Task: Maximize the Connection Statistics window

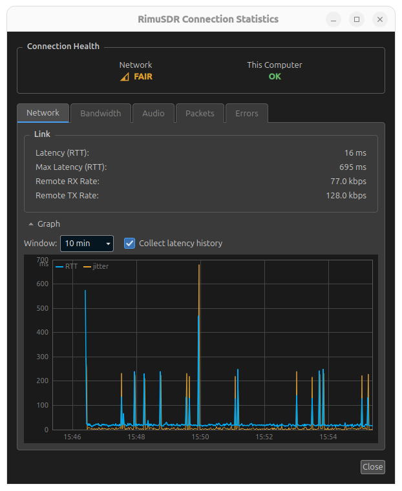Action: tap(357, 19)
